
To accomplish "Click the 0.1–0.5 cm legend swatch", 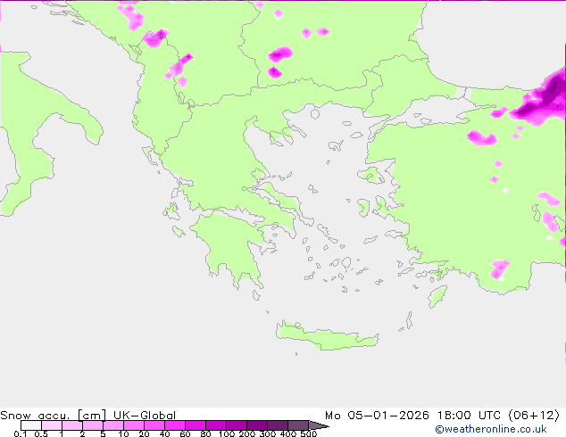I will (31, 425).
